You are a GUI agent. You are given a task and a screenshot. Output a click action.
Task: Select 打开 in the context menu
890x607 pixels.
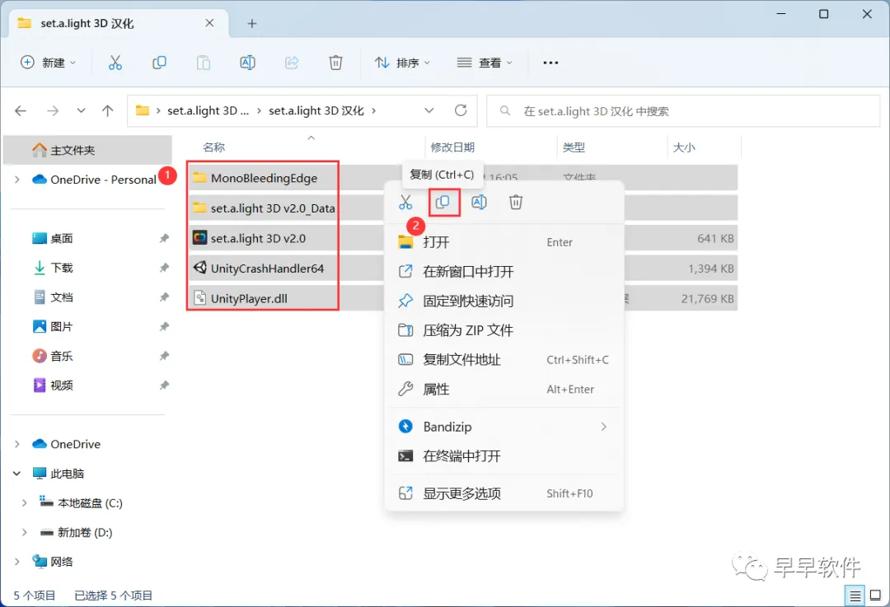pyautogui.click(x=504, y=242)
